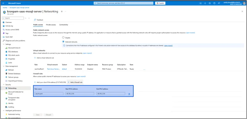Open Locks in the sidebar
This screenshot has height=119, width=247.
tap(10, 63)
